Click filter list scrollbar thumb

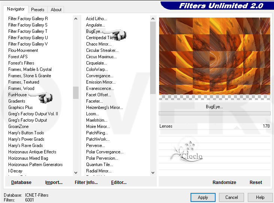click(x=153, y=58)
